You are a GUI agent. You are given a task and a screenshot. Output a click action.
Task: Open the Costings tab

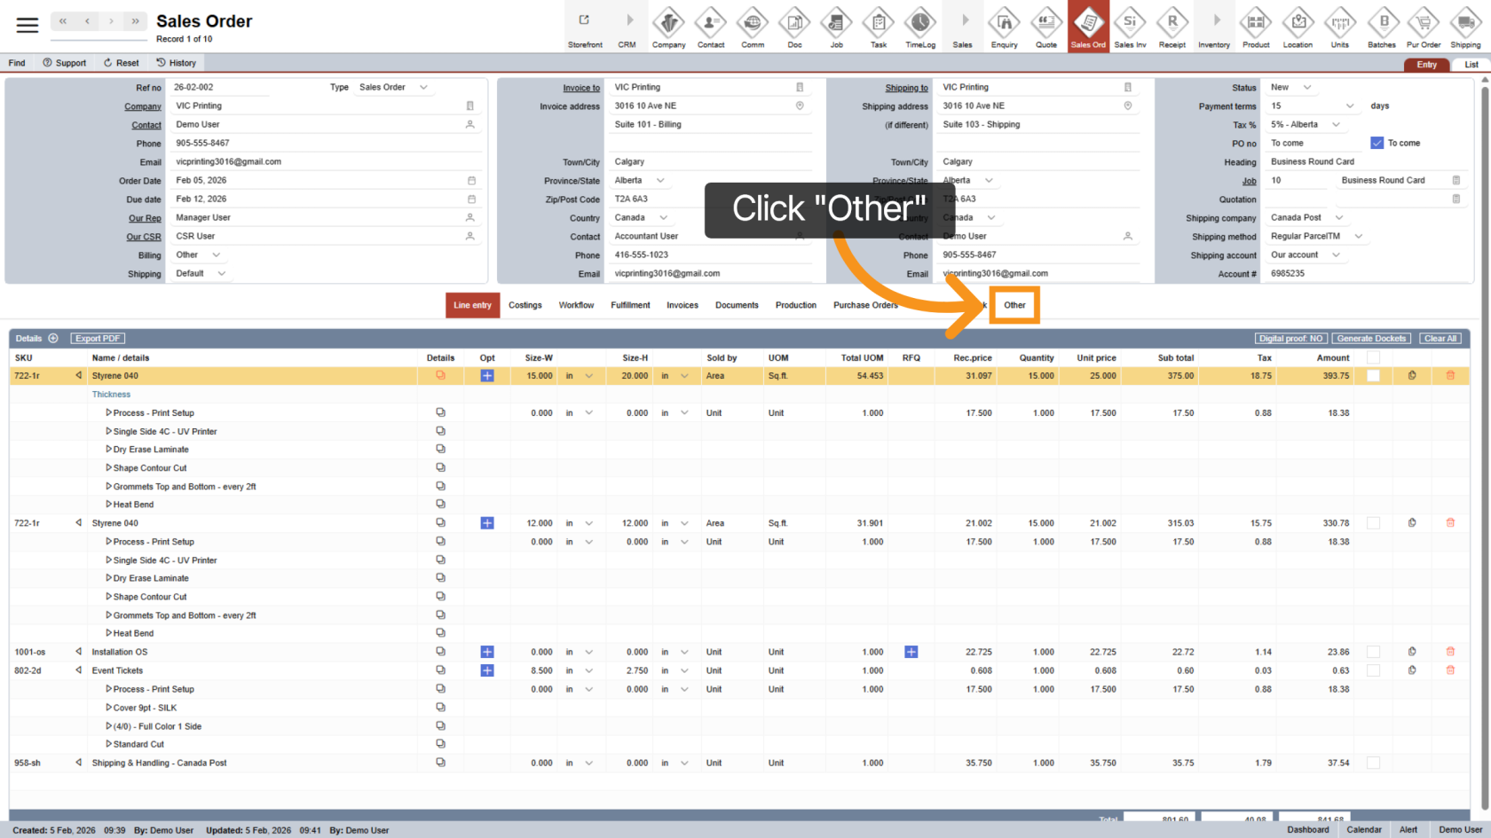coord(525,305)
